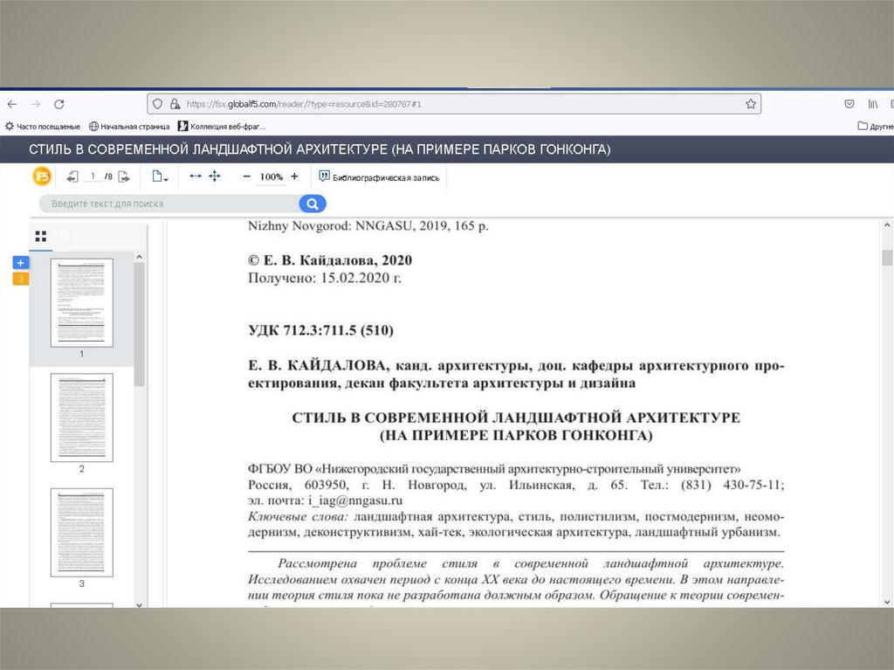
Task: Click the Введите текст для поиска field
Action: point(168,204)
